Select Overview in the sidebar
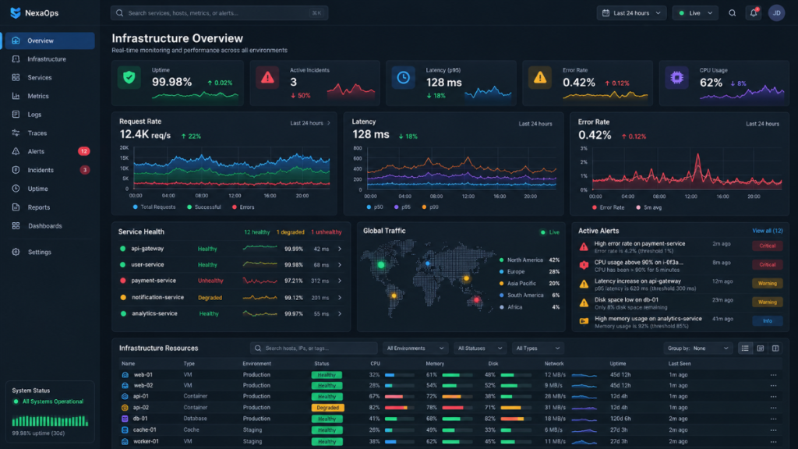Screen dimensions: 798x449 point(49,41)
